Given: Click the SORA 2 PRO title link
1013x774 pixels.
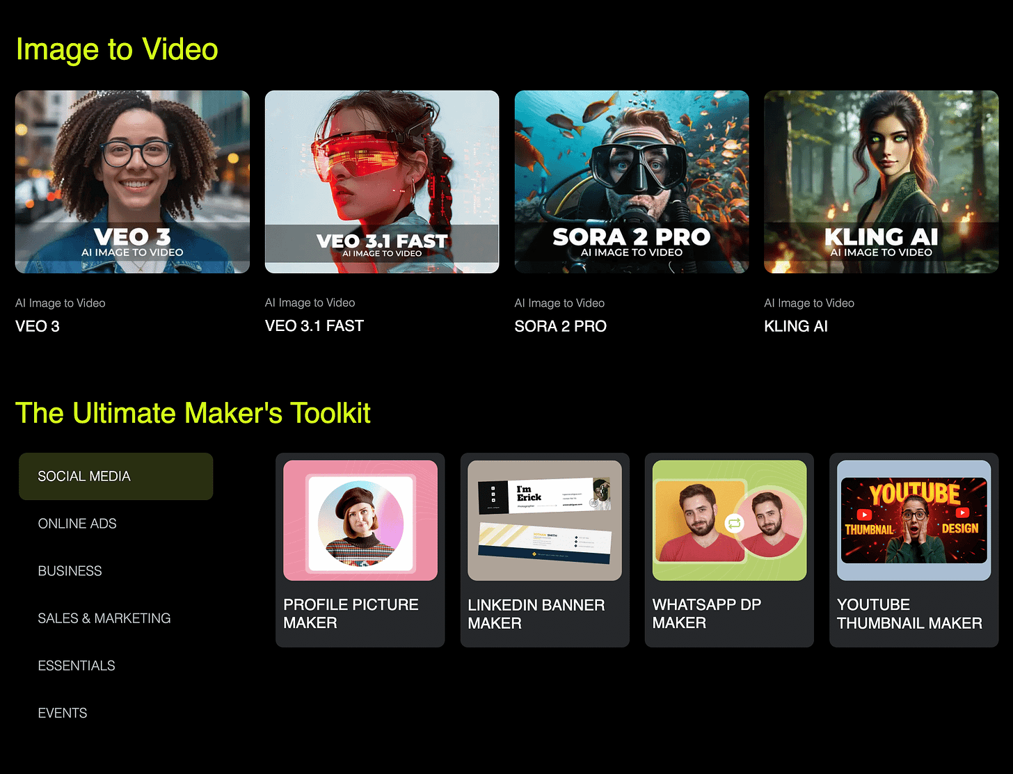Looking at the screenshot, I should click(x=561, y=326).
